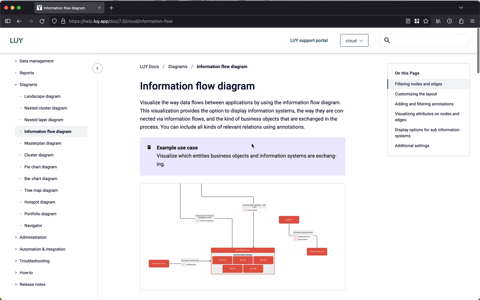Expand the Data management section
This screenshot has height=300, width=480.
pos(16,61)
